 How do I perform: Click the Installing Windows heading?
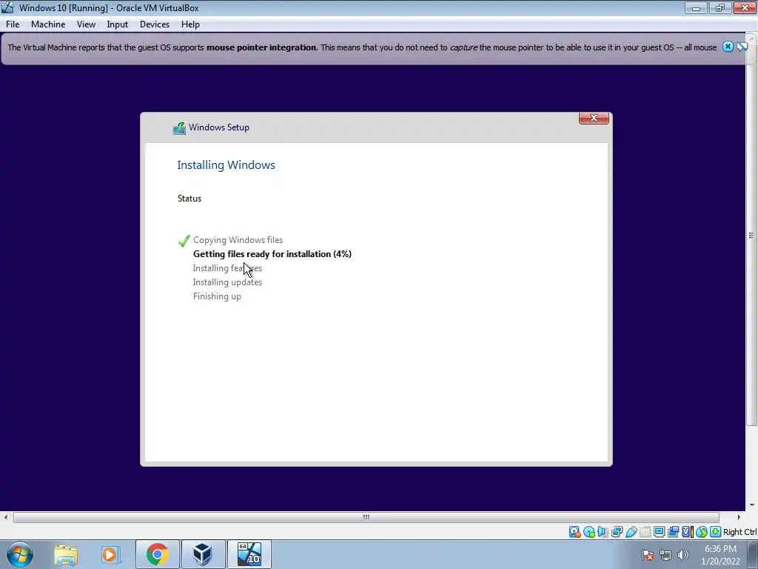point(227,165)
